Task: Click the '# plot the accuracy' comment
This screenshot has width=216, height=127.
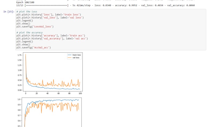Action: [x=29, y=33]
